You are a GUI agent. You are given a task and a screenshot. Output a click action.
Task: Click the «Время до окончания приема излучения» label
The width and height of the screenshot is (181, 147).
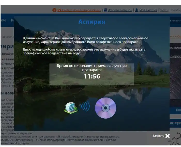(x=92, y=67)
